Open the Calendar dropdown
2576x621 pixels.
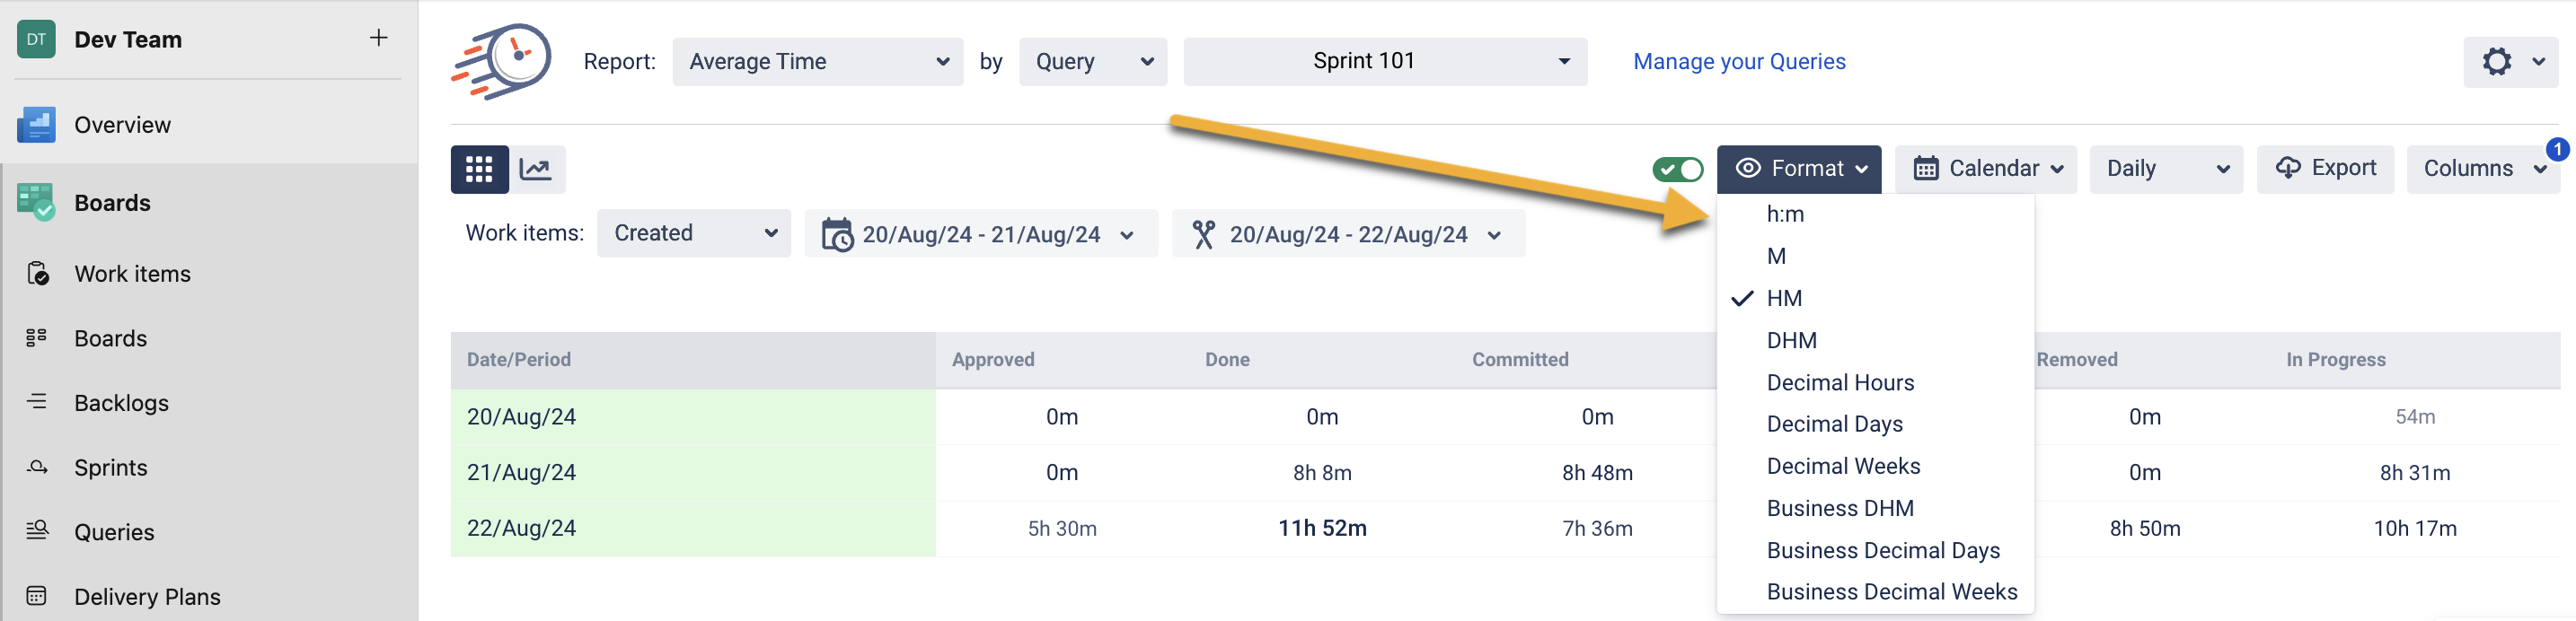(x=1986, y=169)
